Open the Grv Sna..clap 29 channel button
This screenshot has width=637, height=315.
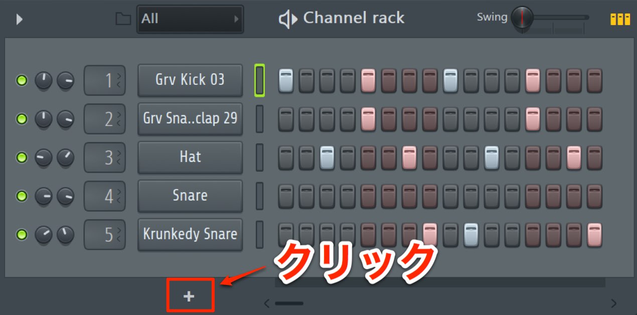click(x=190, y=119)
